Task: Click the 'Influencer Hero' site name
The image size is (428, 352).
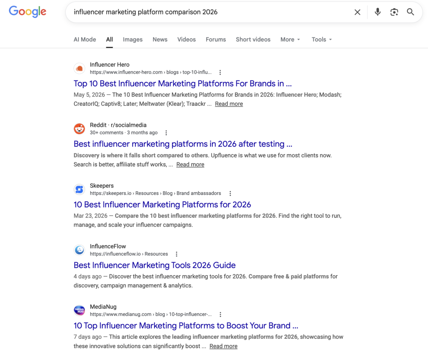Action: click(x=109, y=64)
